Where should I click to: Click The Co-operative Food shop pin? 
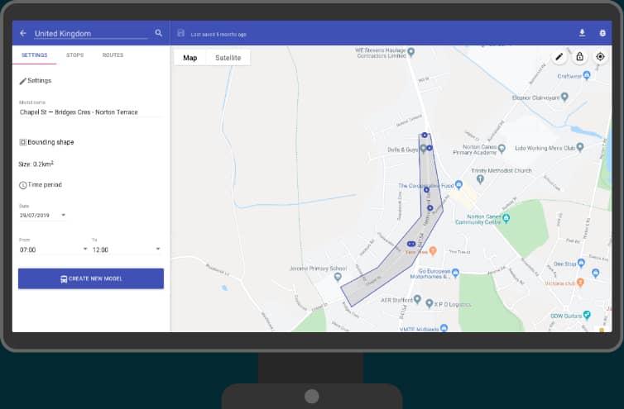click(458, 185)
